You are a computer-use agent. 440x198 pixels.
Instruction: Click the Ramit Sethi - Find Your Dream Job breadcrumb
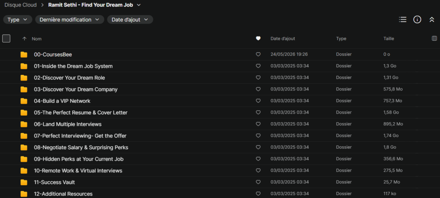[x=91, y=5]
